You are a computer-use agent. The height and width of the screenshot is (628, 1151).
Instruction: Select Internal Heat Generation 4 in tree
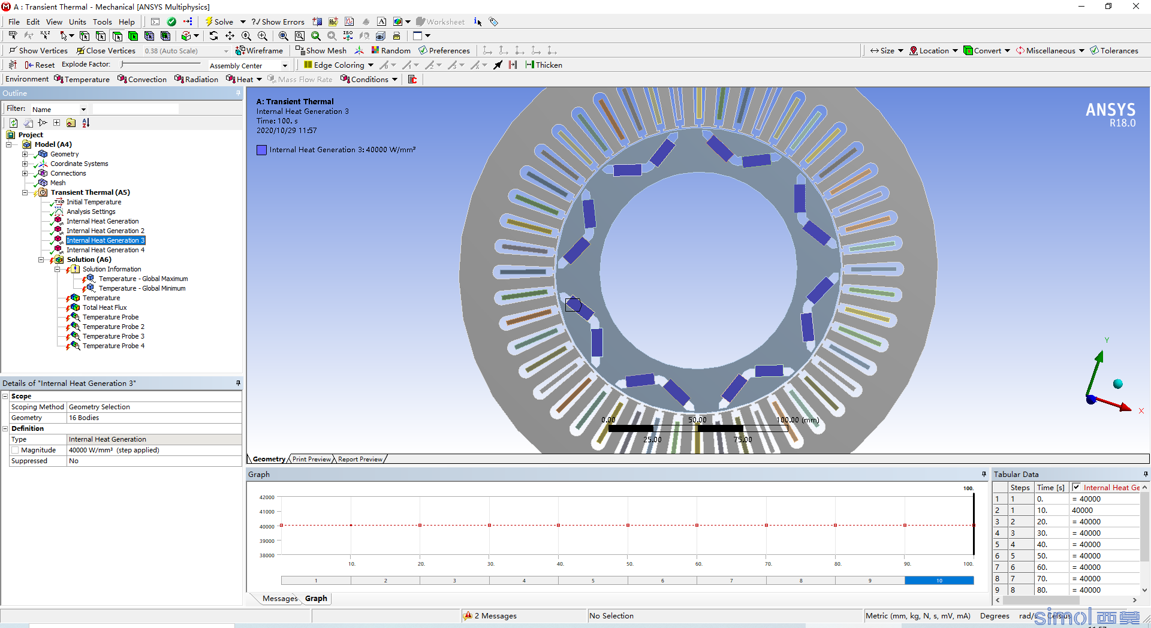tap(105, 250)
